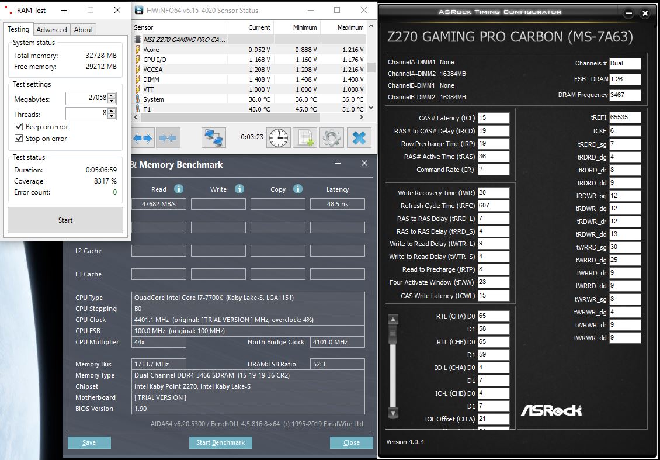
Task: Click DRAM Frequency field
Action: 625,95
